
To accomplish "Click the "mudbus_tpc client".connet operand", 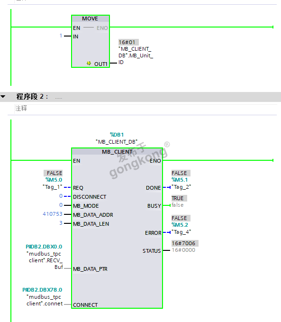I will coord(45,300).
